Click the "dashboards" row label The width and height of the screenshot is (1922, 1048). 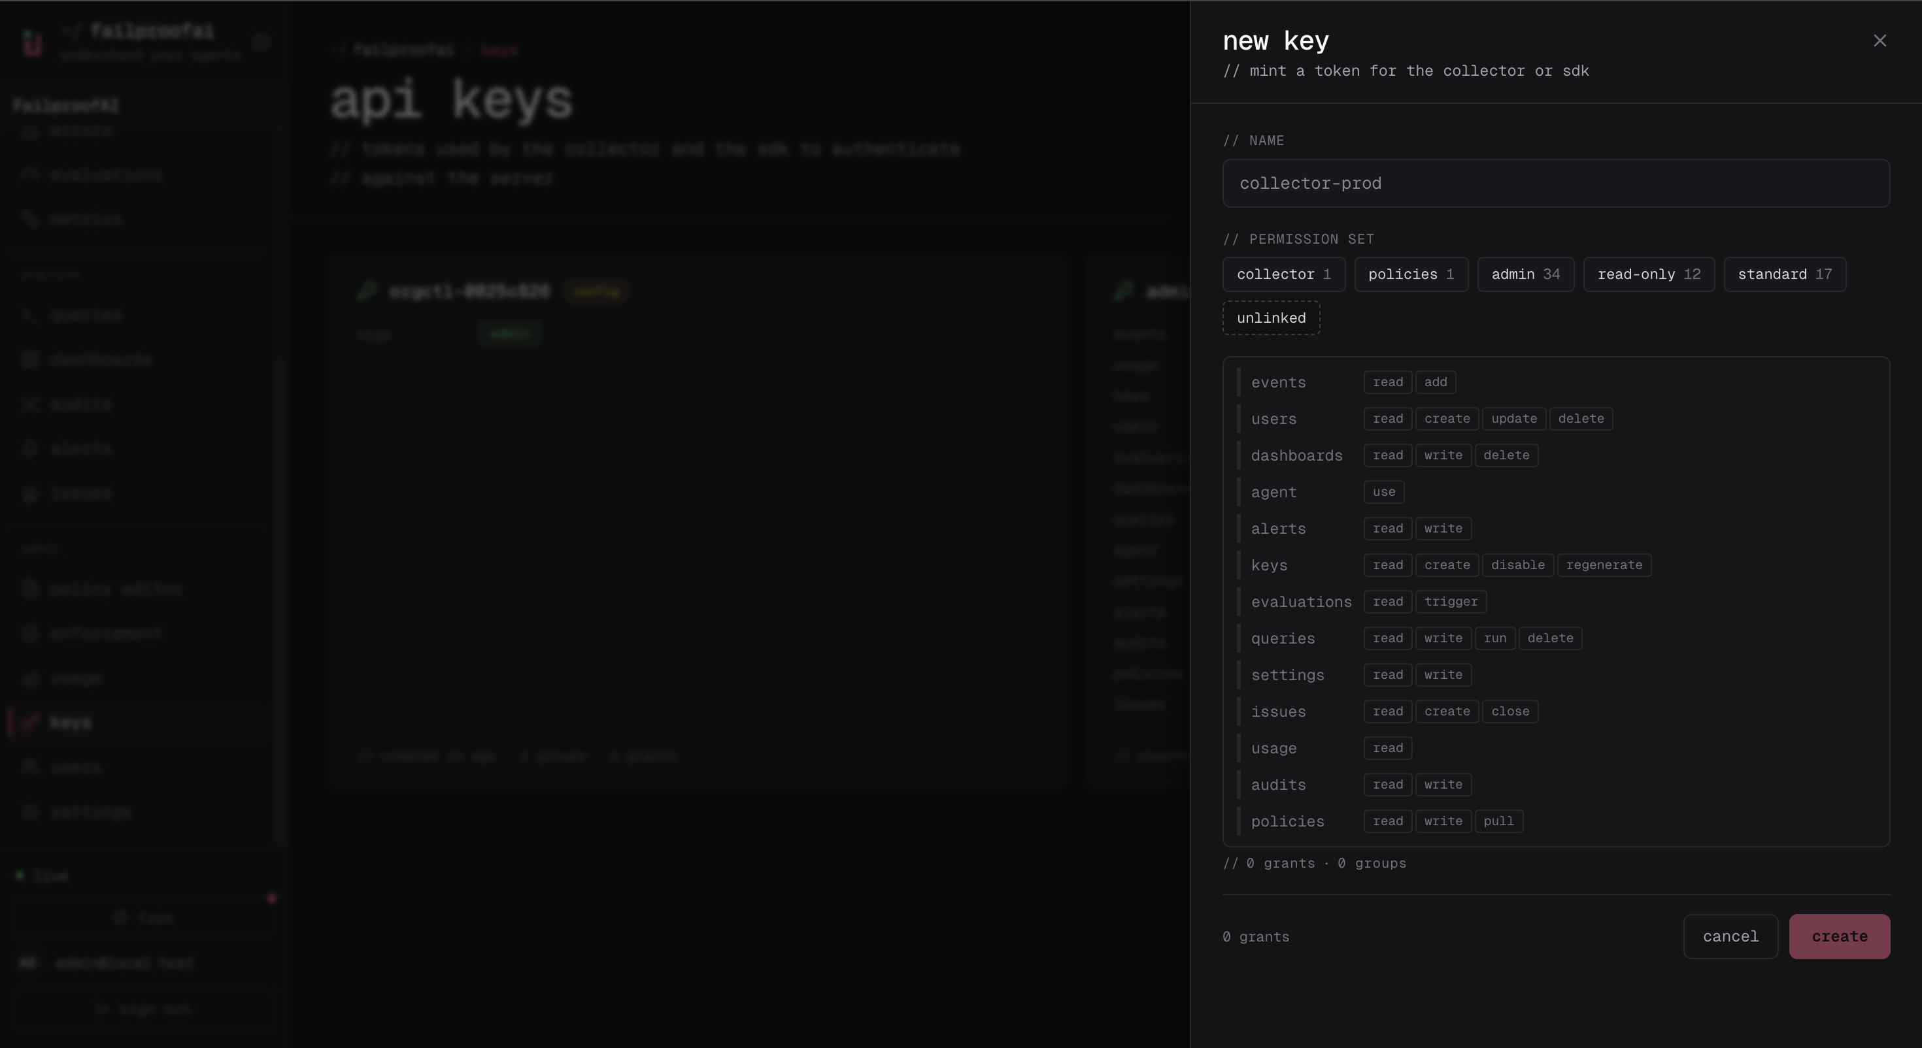pos(1297,456)
